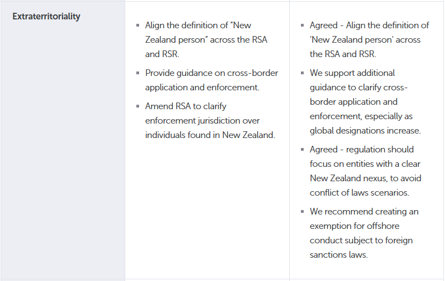Click bullet marker before "Align the definition of "New"
The height and width of the screenshot is (281, 445).
click(x=137, y=26)
